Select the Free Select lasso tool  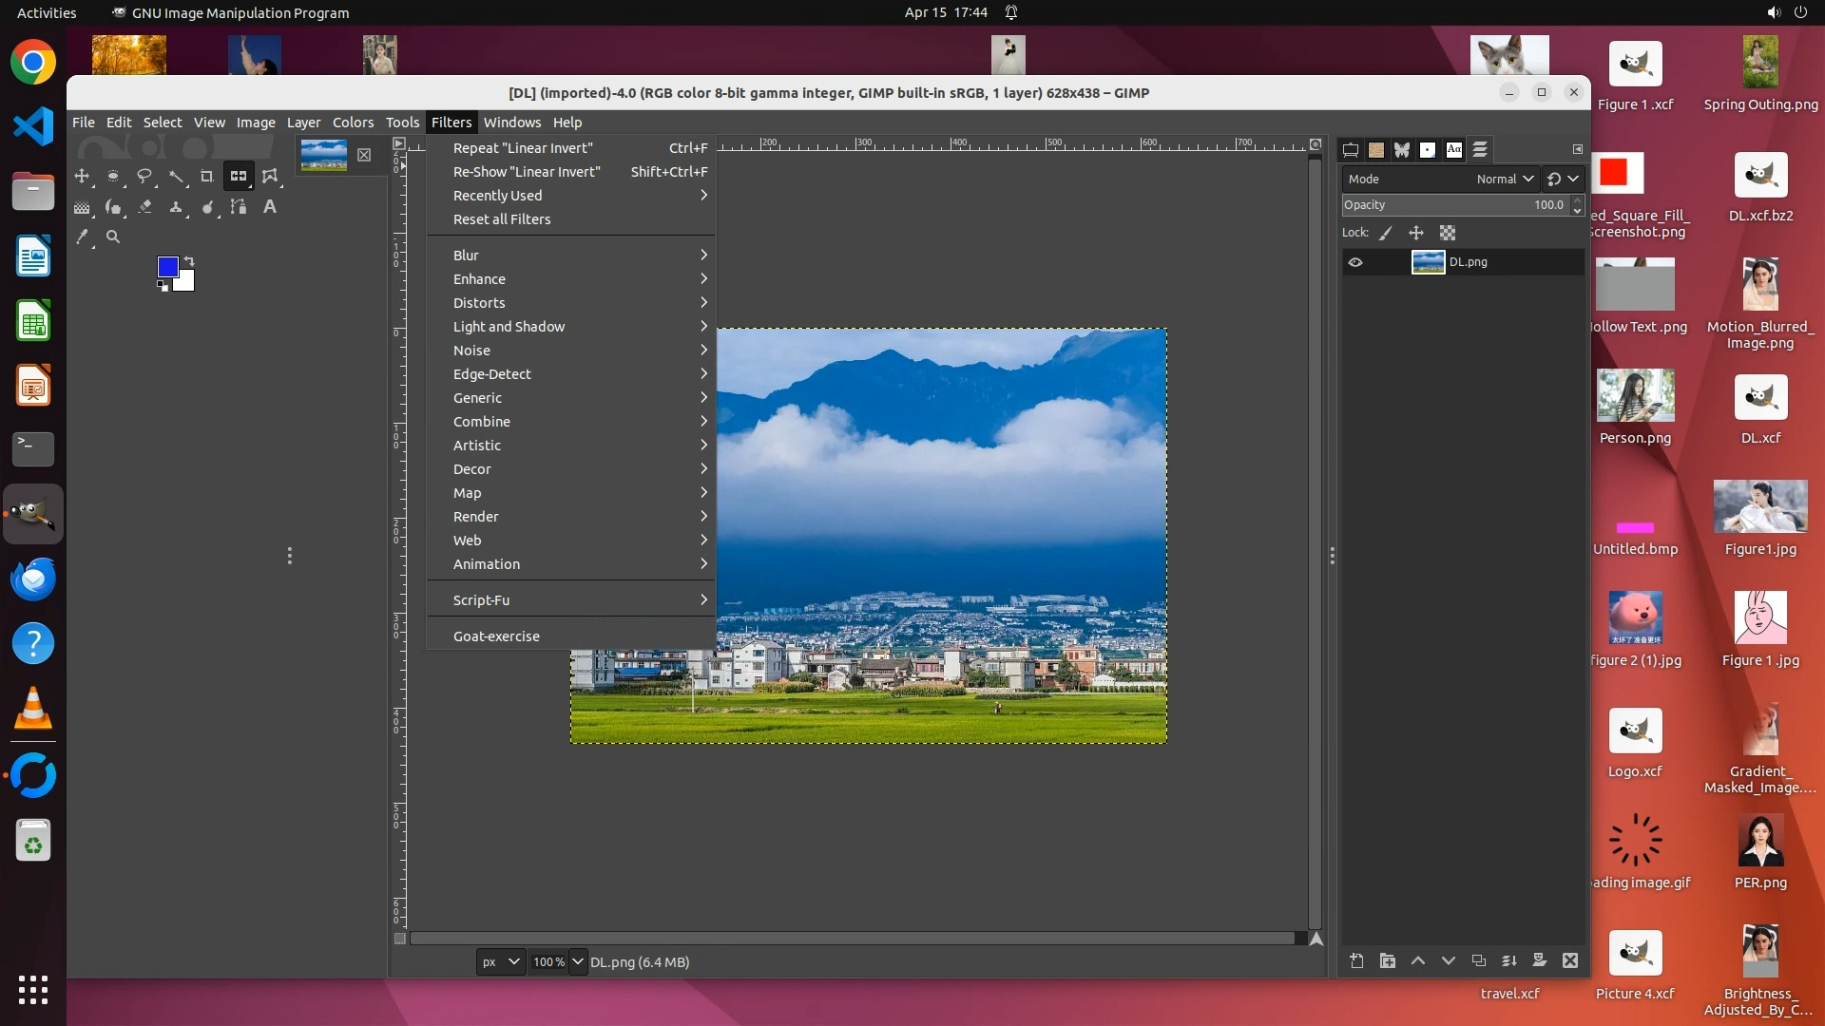[144, 177]
